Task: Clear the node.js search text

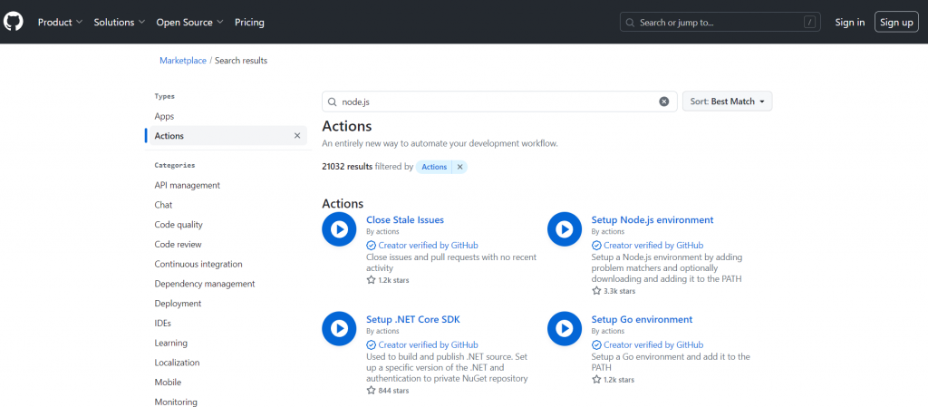Action: tap(664, 102)
